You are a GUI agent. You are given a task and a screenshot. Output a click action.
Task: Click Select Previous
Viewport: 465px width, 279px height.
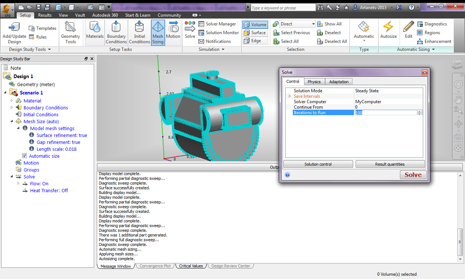(291, 33)
